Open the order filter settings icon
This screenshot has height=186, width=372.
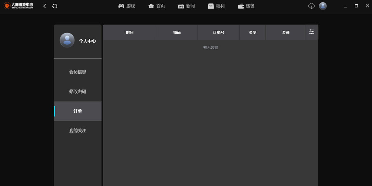(312, 32)
